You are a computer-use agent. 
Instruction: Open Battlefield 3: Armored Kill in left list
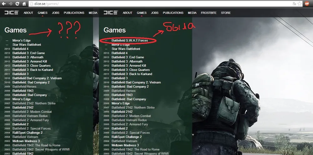[30, 61]
